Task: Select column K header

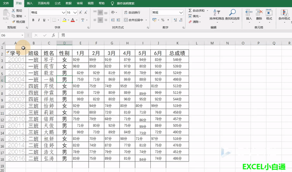Action: 177,43
